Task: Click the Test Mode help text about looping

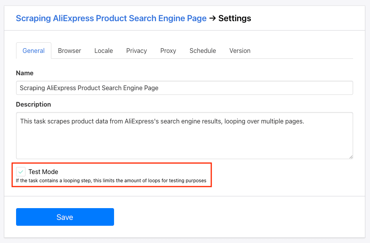Action: click(111, 180)
